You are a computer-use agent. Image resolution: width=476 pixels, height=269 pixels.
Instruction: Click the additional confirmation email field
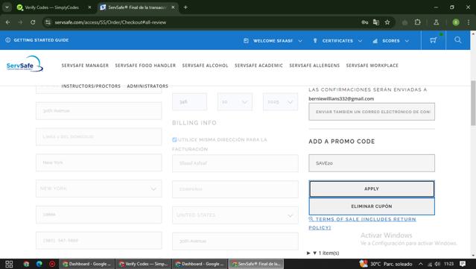372,112
